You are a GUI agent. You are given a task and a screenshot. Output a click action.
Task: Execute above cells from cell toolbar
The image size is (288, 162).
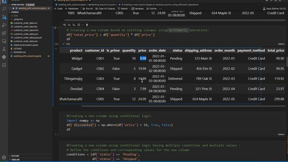[69, 25]
